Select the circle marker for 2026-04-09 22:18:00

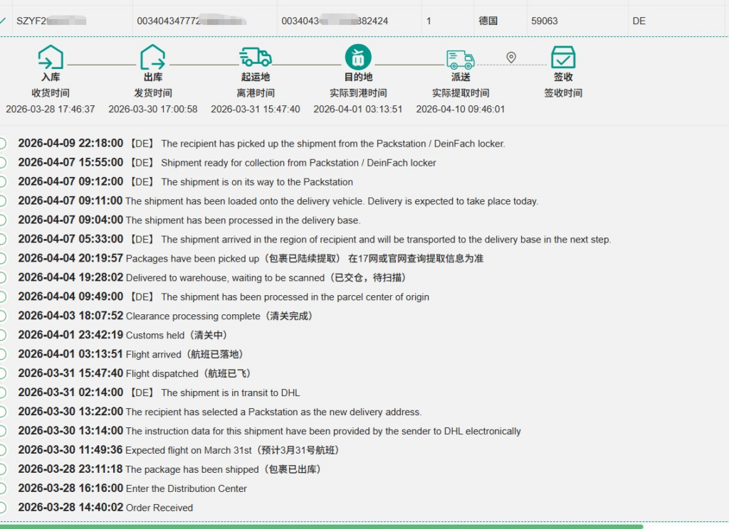[2, 144]
